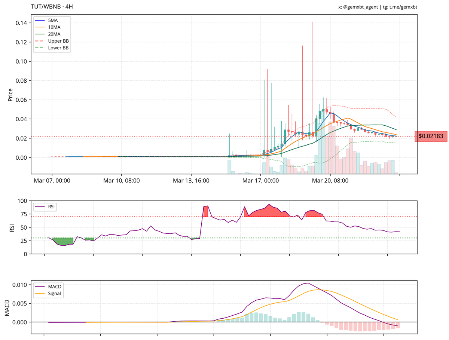Viewport: 449px width, 340px height.
Task: Click the 0.08 price axis tick
Action: [21, 81]
